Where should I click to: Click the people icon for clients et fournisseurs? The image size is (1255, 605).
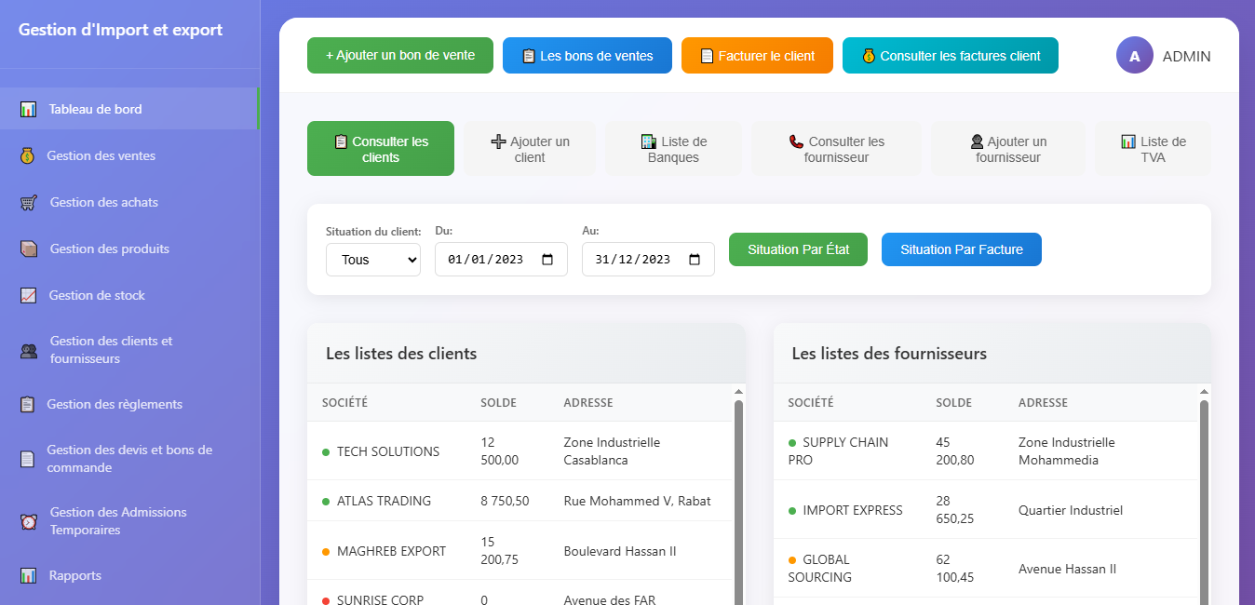[x=29, y=351]
